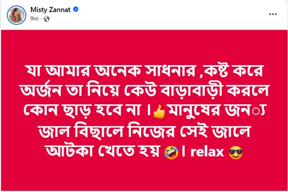This screenshot has width=288, height=192.
Task: Click the word relax in the post
Action: click(207, 152)
